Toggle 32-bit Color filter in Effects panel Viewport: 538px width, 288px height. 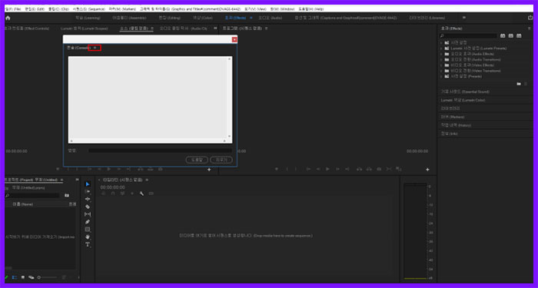(x=511, y=35)
